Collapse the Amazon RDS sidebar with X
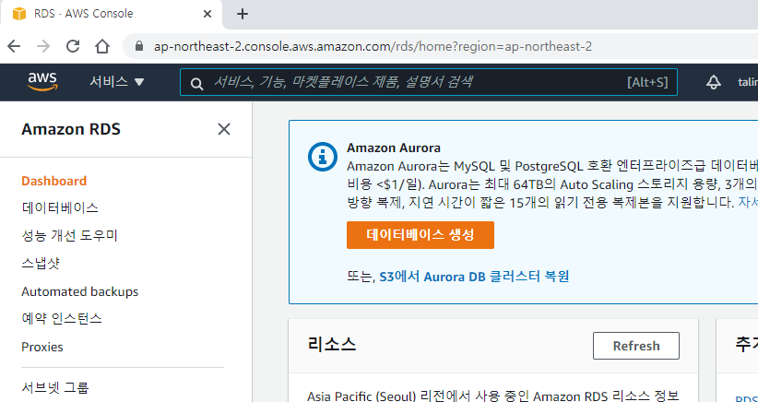Image resolution: width=758 pixels, height=402 pixels. tap(224, 129)
